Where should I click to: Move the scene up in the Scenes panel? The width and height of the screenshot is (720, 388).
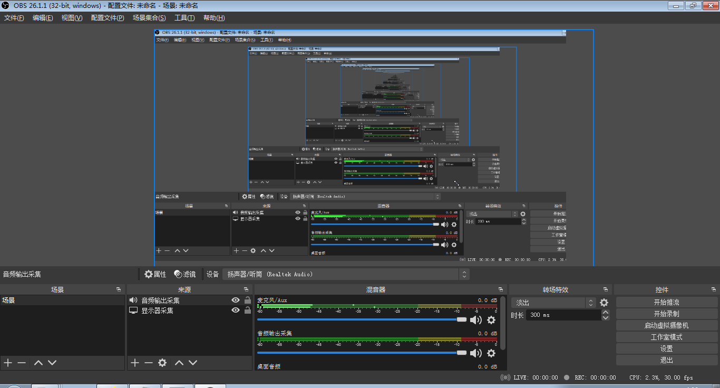coord(38,363)
